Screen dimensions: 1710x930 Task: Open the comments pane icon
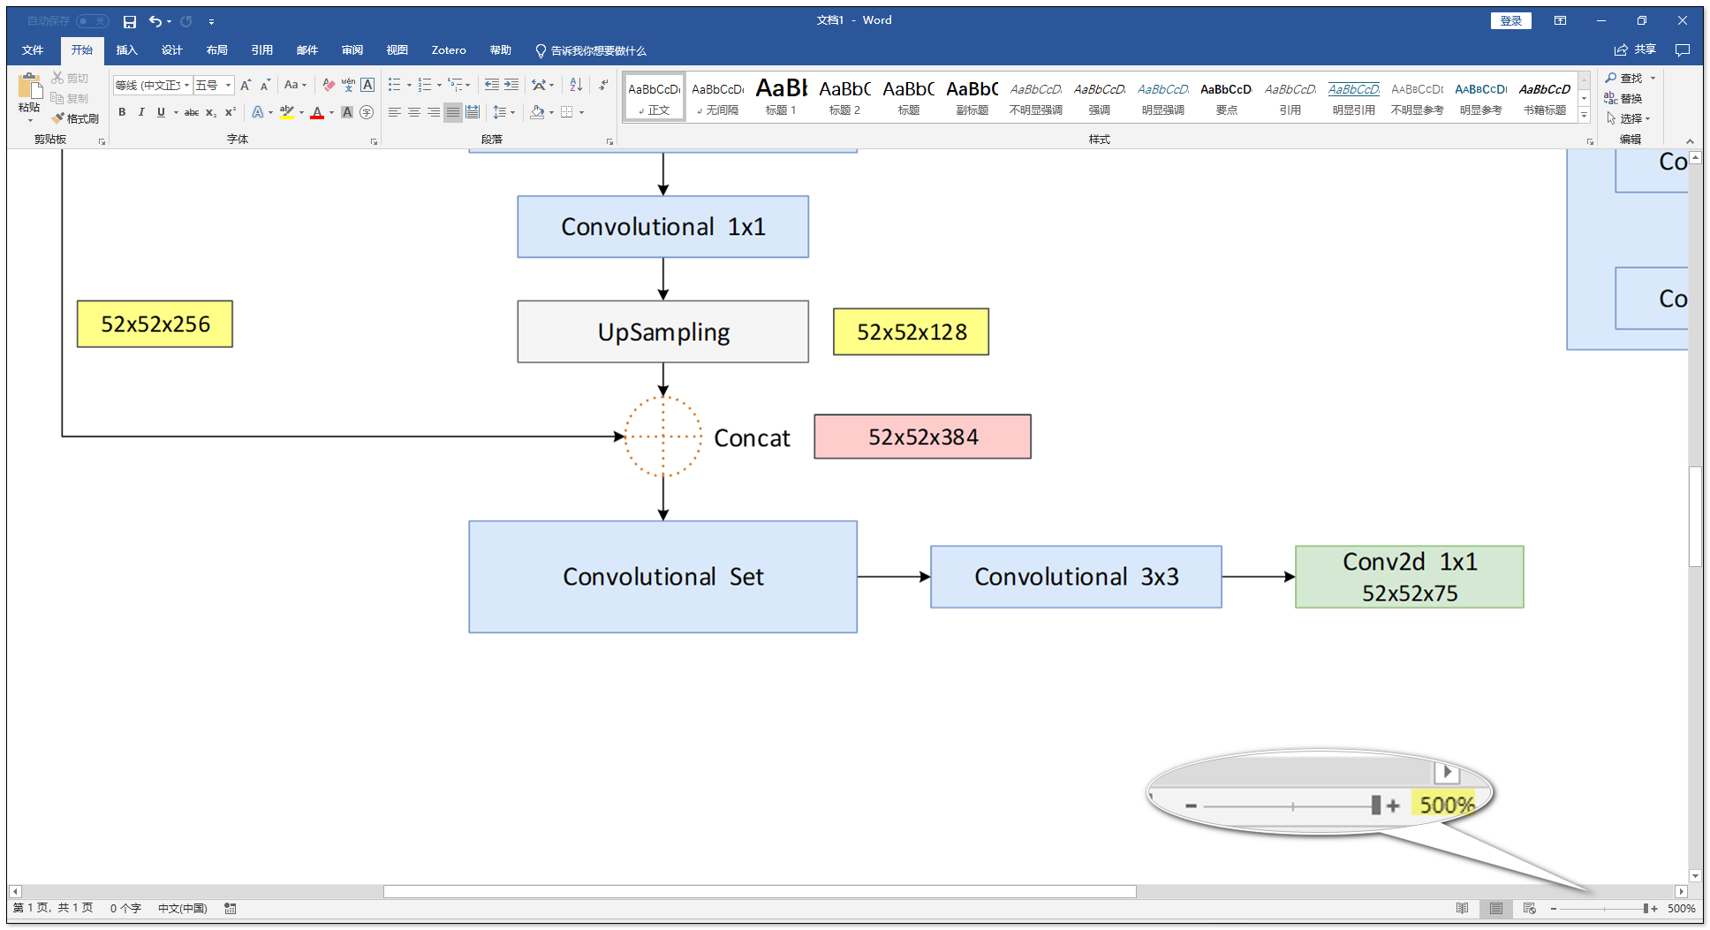click(1683, 50)
